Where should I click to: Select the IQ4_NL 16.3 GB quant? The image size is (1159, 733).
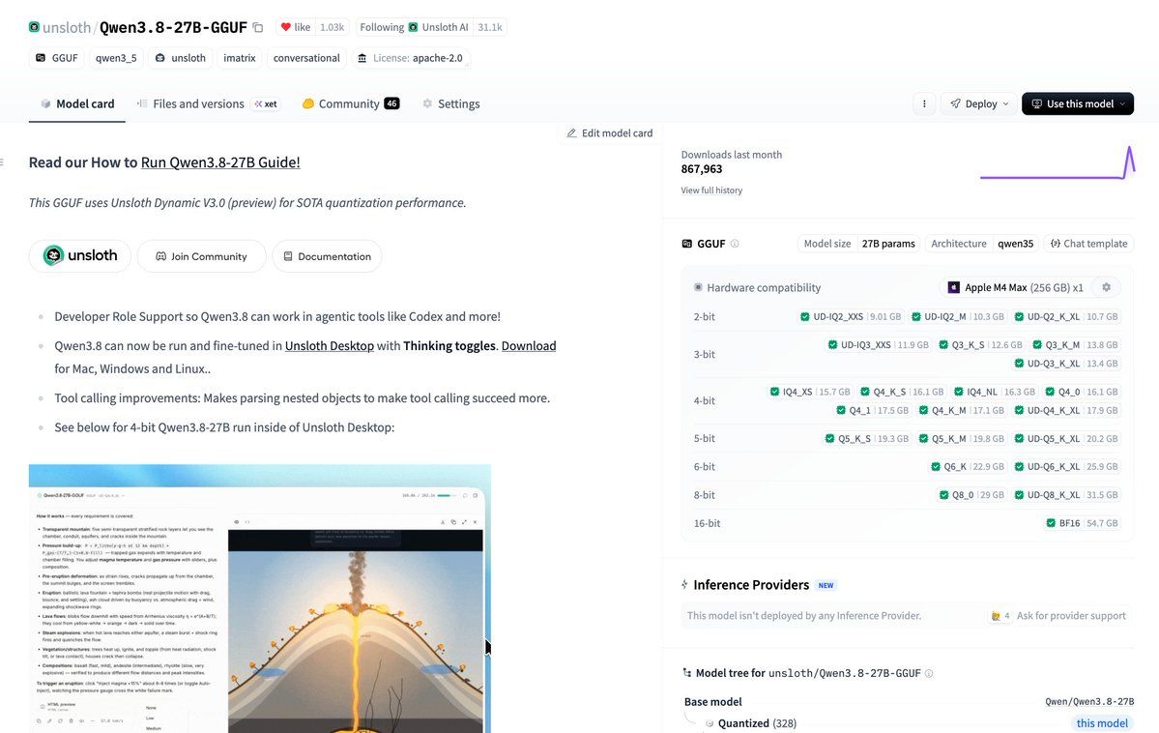[995, 392]
